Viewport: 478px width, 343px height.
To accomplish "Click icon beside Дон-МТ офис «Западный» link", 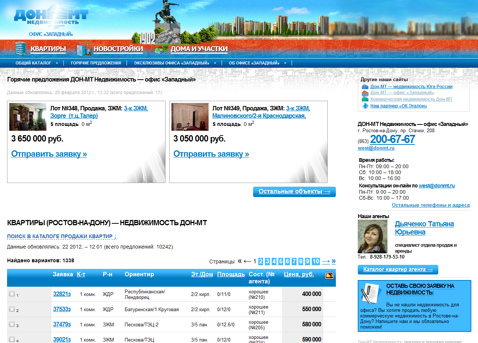I will (x=365, y=93).
